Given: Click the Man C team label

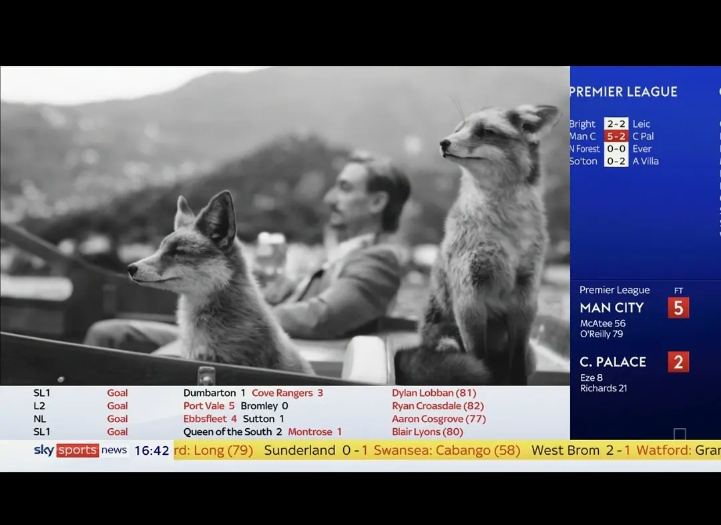Looking at the screenshot, I should coord(583,136).
